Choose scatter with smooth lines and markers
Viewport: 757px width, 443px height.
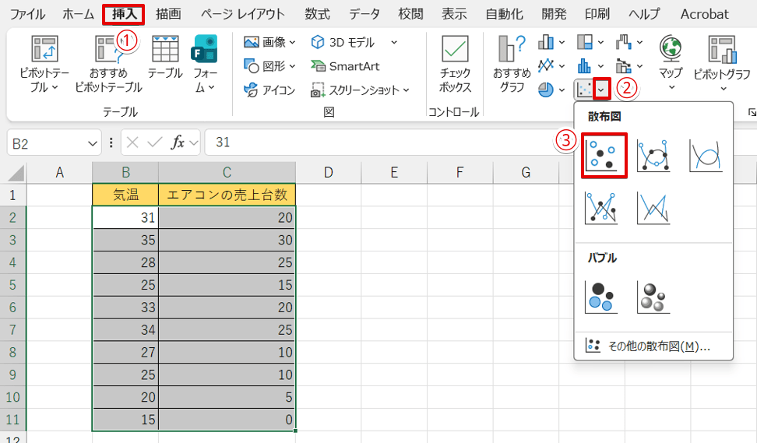(653, 156)
